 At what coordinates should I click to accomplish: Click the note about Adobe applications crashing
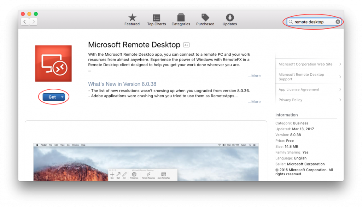pos(163,96)
